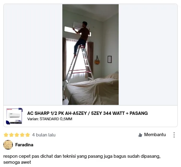Click the Sharp AC product thumbnail

click(x=14, y=116)
